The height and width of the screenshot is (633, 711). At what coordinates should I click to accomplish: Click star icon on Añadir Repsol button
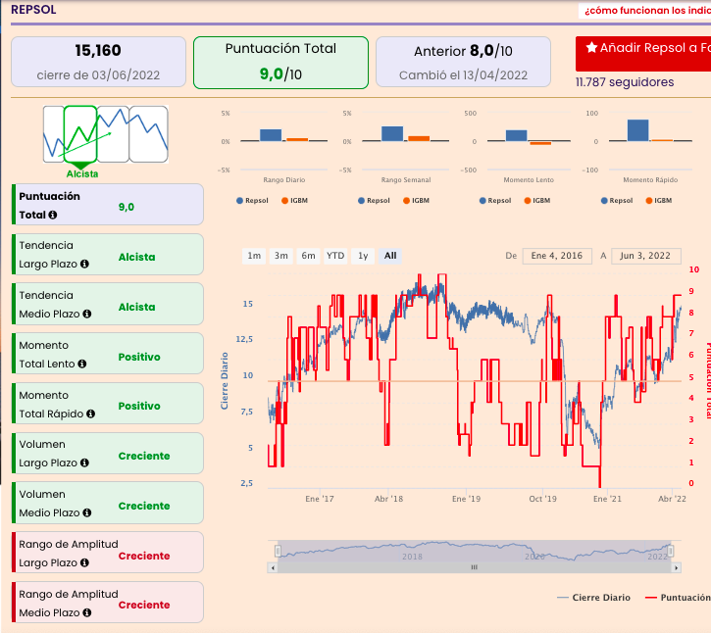click(591, 47)
